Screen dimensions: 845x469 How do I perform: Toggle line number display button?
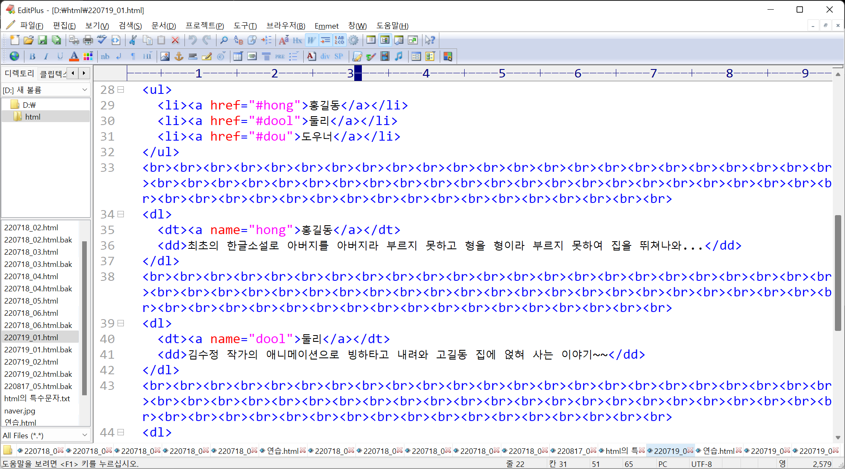pos(339,40)
